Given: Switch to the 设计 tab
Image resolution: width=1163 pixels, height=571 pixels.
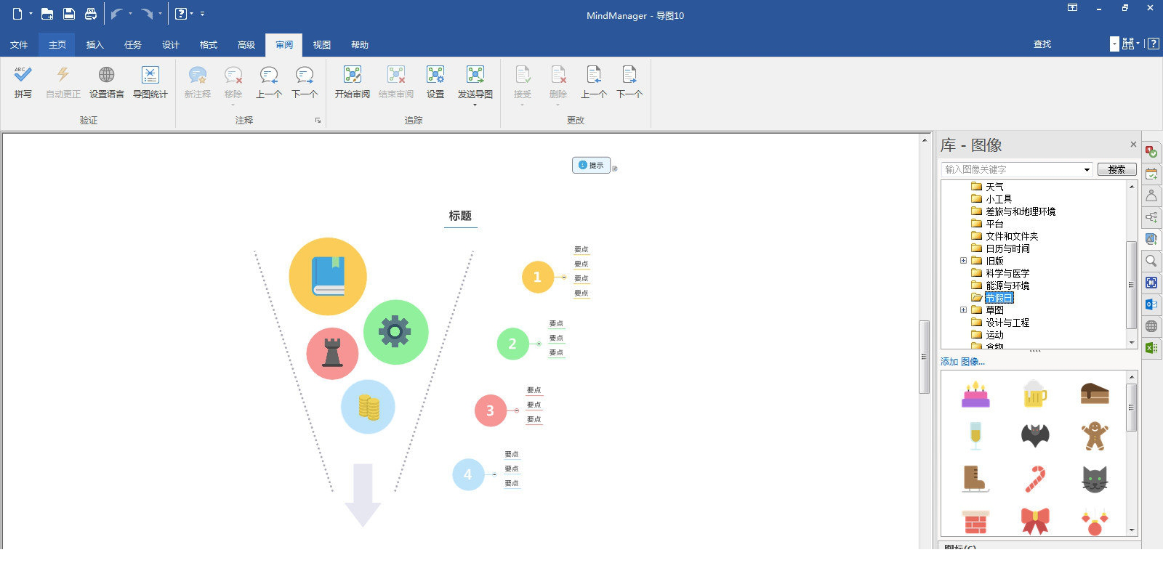Looking at the screenshot, I should [171, 45].
